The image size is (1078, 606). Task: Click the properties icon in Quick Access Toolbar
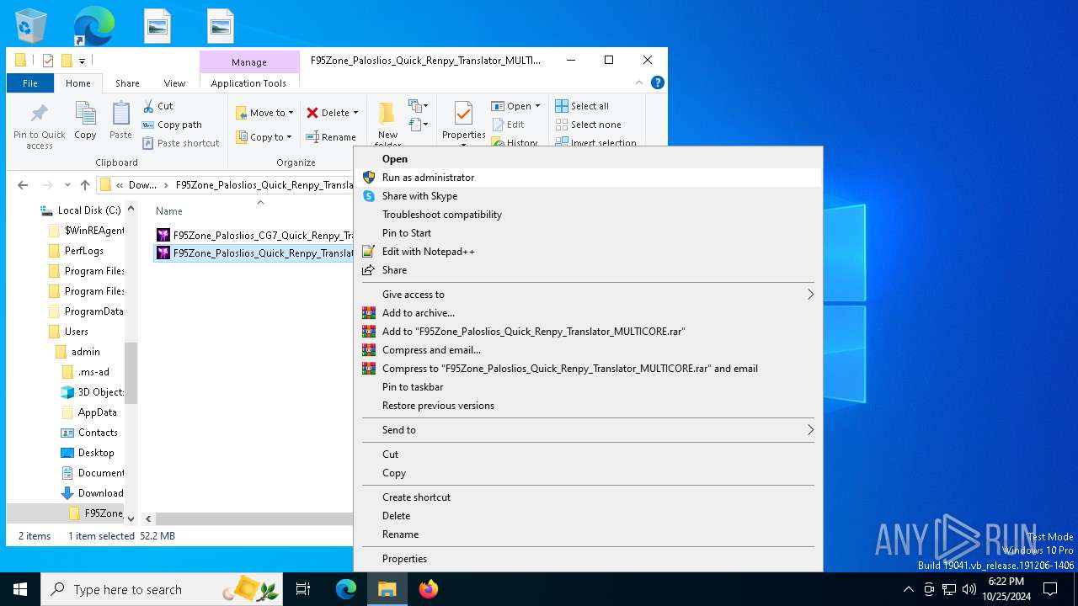point(48,61)
